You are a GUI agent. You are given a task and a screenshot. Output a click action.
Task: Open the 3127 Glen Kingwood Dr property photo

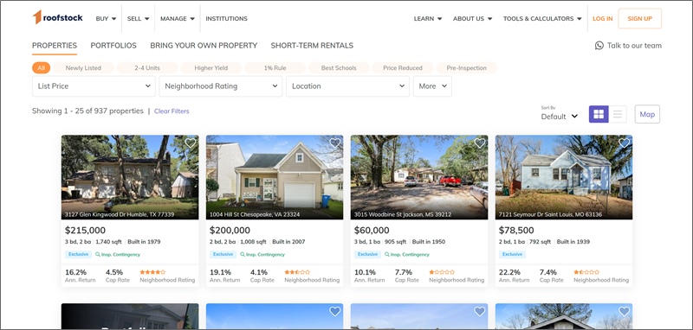pyautogui.click(x=130, y=177)
